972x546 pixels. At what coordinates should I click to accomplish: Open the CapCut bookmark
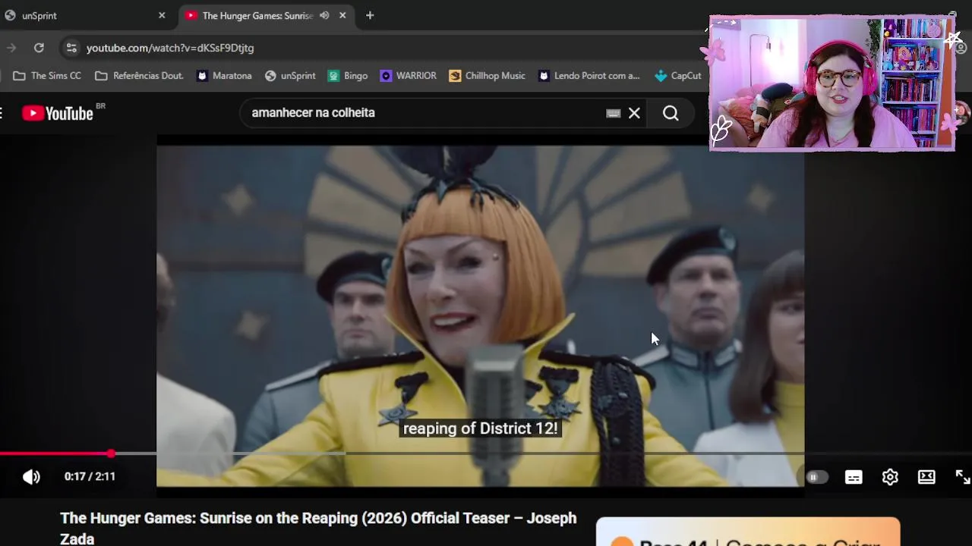point(678,76)
